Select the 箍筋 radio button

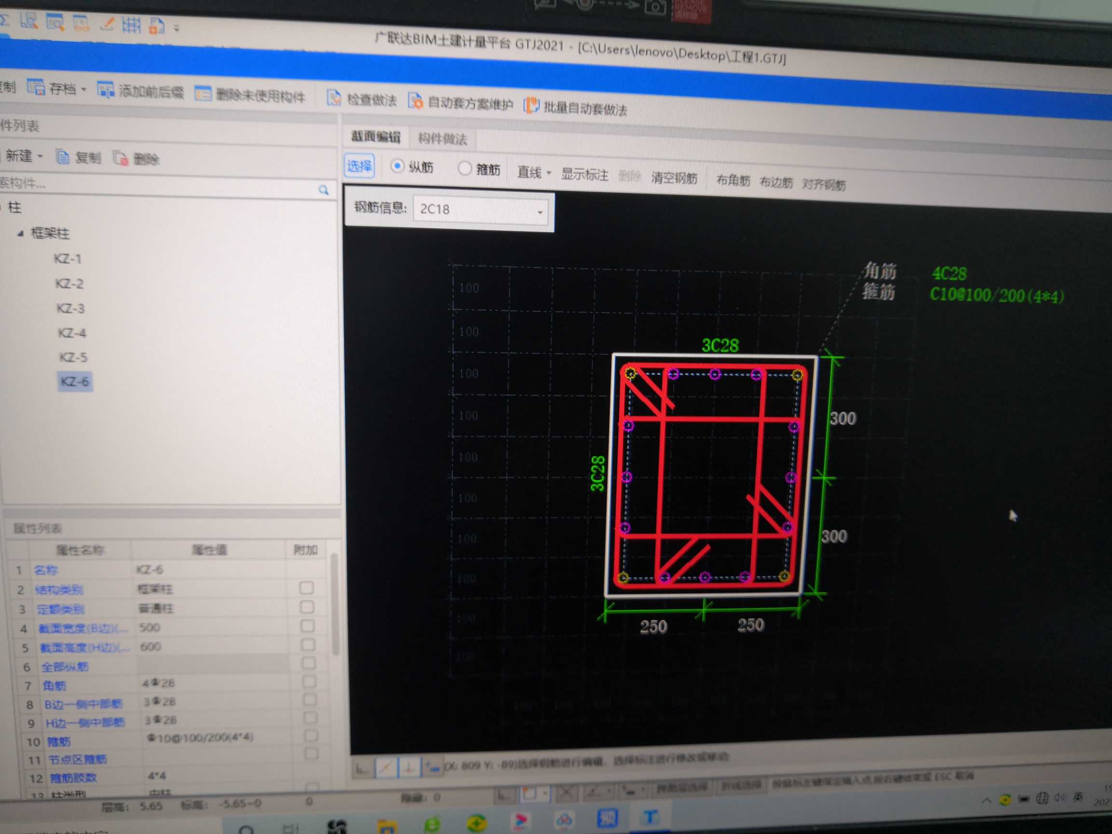(x=464, y=168)
